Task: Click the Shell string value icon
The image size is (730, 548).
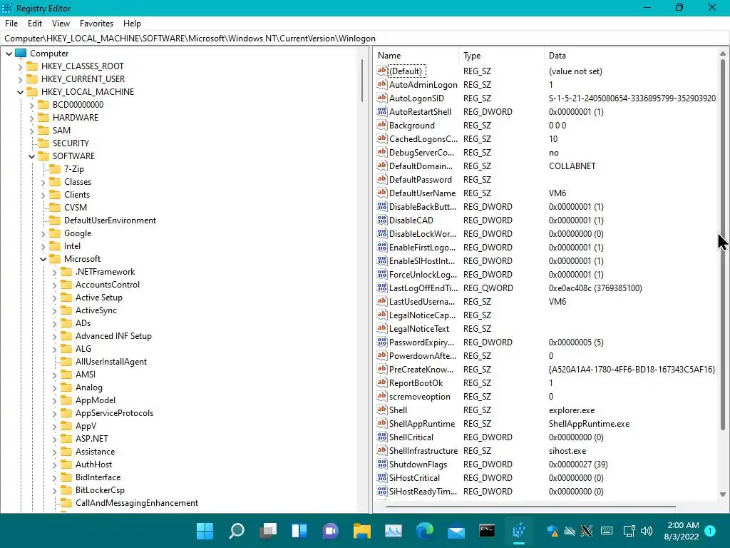Action: click(x=382, y=410)
